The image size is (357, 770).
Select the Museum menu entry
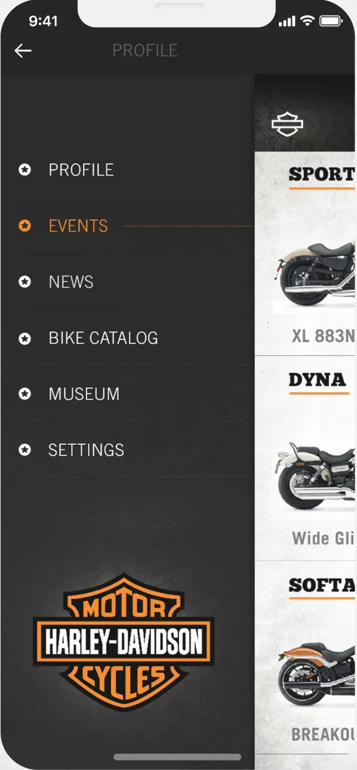point(84,394)
